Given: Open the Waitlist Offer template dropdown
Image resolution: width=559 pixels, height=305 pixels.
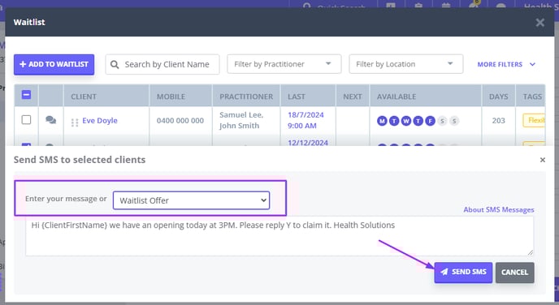Looking at the screenshot, I should pyautogui.click(x=191, y=200).
